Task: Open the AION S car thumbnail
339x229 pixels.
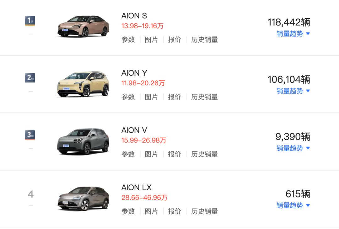Action: [x=83, y=27]
